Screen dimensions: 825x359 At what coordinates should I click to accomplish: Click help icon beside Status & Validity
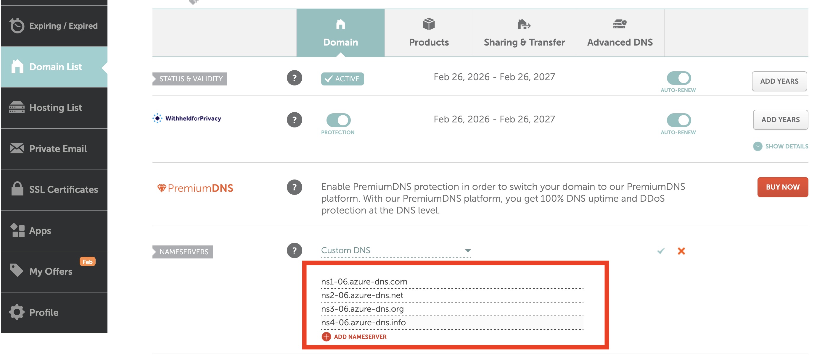pyautogui.click(x=294, y=78)
